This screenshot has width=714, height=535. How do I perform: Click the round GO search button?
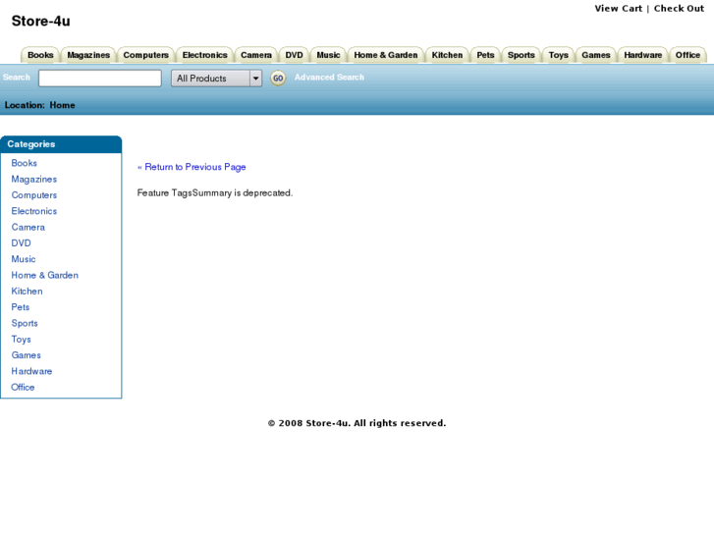coord(278,78)
